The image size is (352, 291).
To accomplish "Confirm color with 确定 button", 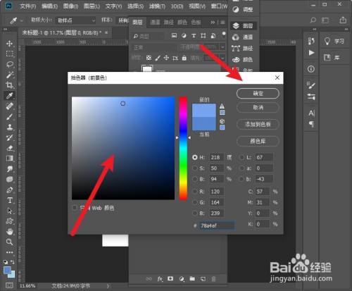I will pyautogui.click(x=258, y=94).
